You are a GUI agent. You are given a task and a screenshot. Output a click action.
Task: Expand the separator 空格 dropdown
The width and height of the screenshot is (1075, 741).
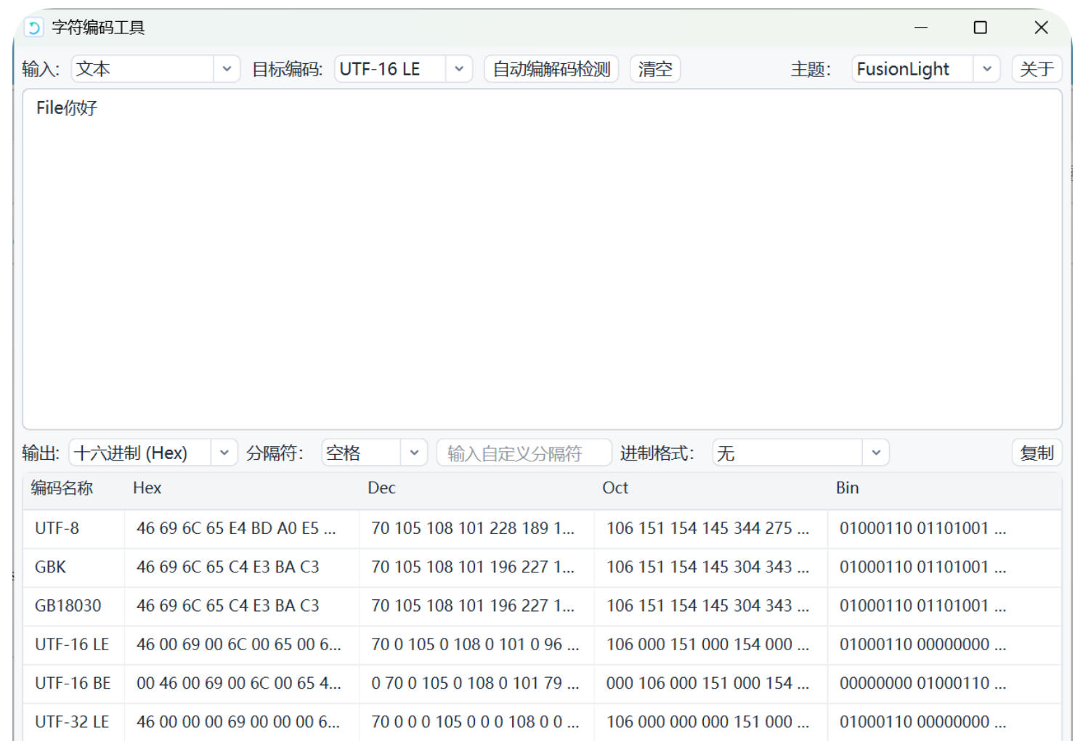373,453
